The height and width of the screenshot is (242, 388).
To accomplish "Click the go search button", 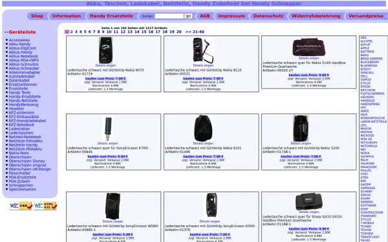I will [188, 16].
